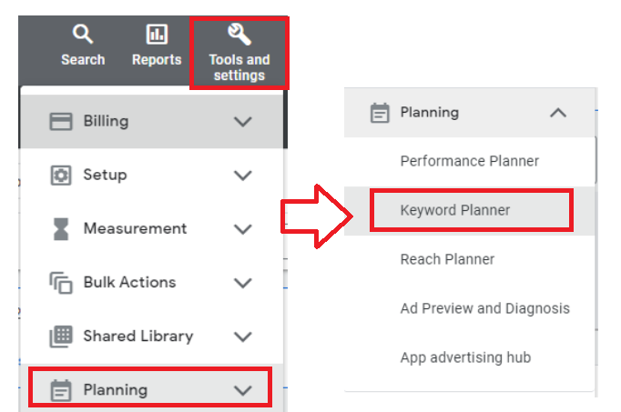This screenshot has width=621, height=412.
Task: Click the Search magnifier icon
Action: (83, 35)
